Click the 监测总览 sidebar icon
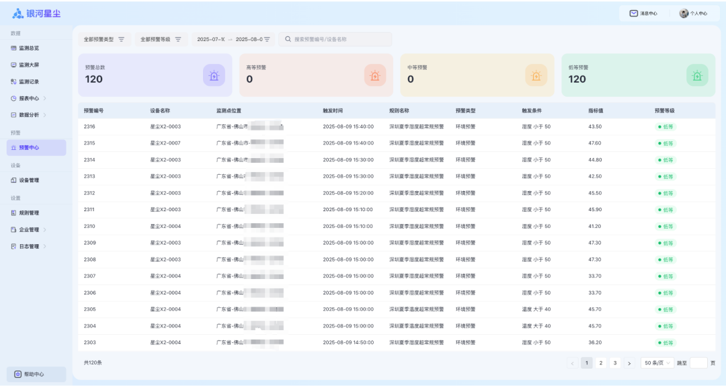The width and height of the screenshot is (726, 386). click(13, 48)
